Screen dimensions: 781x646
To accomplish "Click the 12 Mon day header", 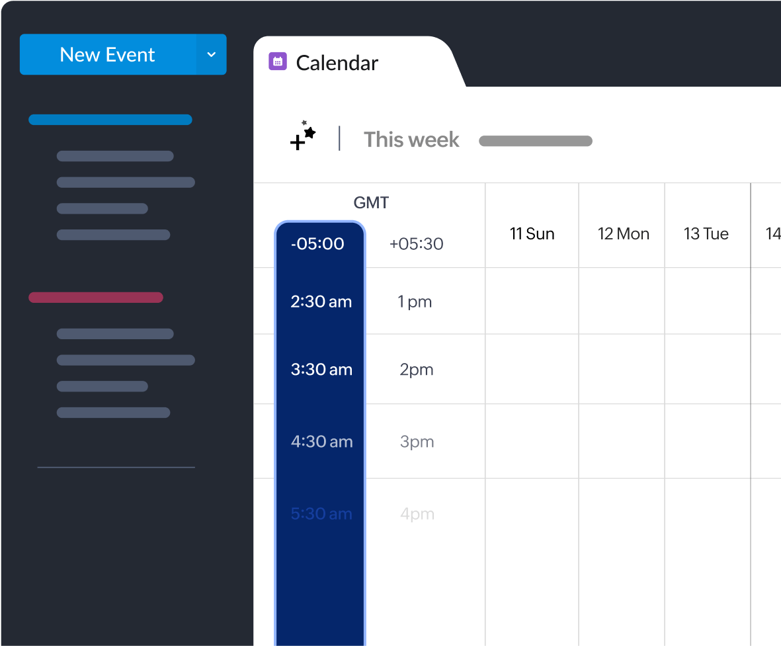I will [622, 233].
